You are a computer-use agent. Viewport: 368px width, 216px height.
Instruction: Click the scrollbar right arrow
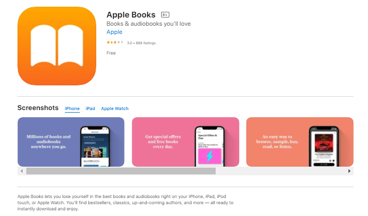[349, 171]
